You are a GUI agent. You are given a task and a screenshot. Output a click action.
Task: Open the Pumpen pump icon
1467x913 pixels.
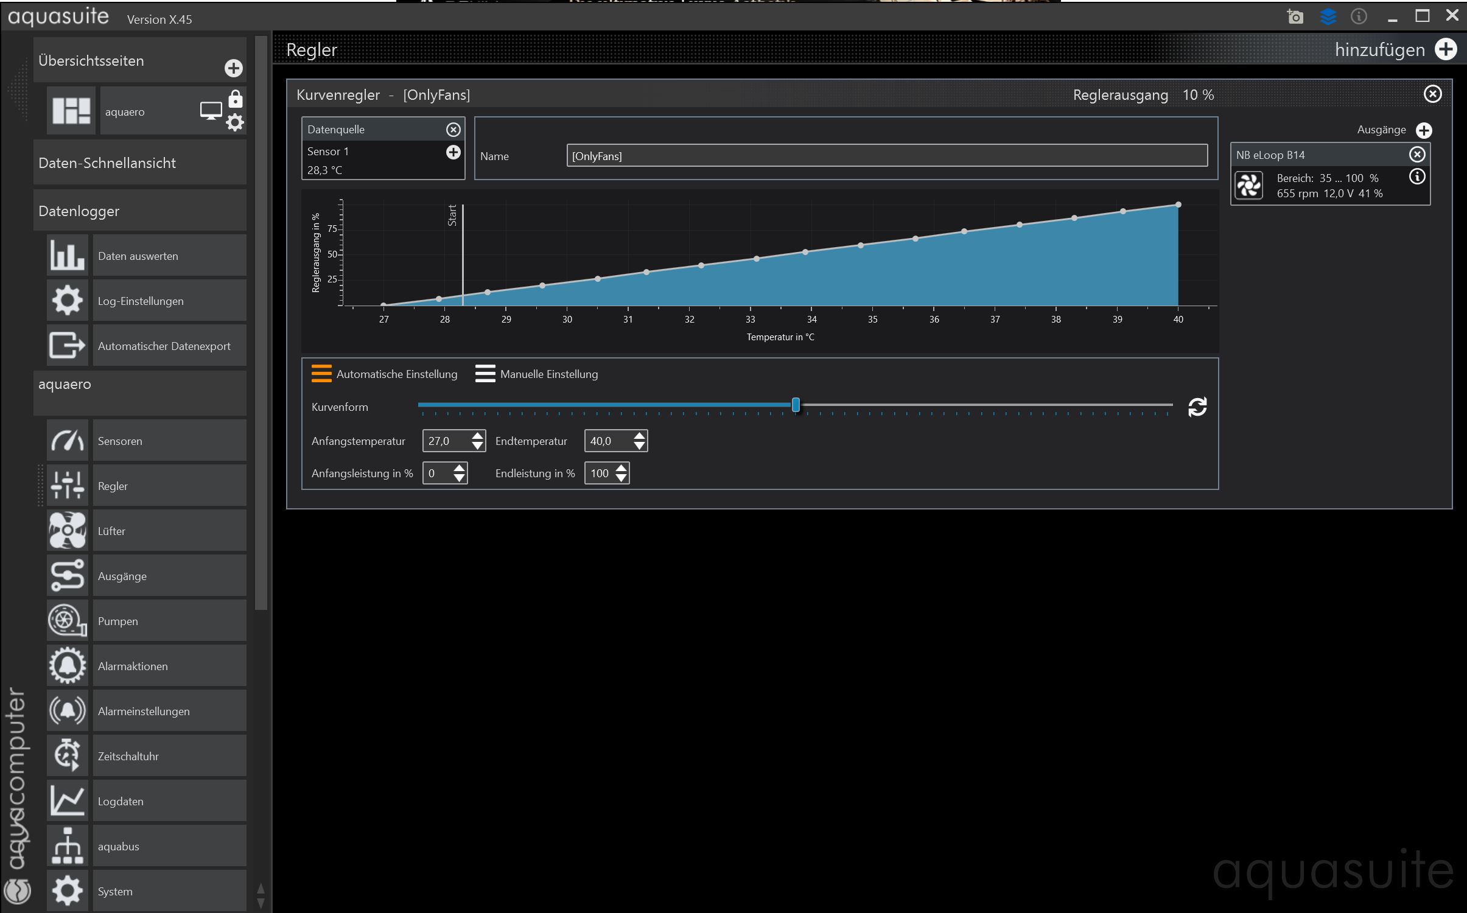(x=68, y=621)
